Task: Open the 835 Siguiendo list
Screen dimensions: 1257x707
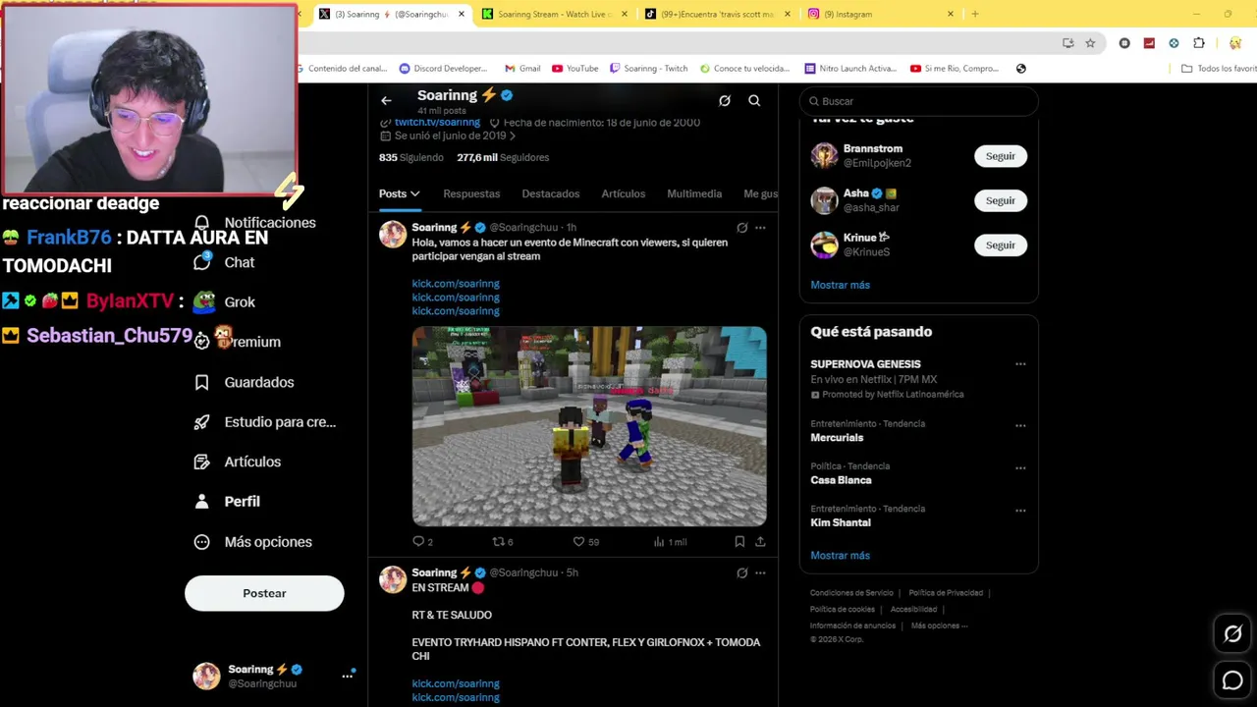Action: click(411, 157)
